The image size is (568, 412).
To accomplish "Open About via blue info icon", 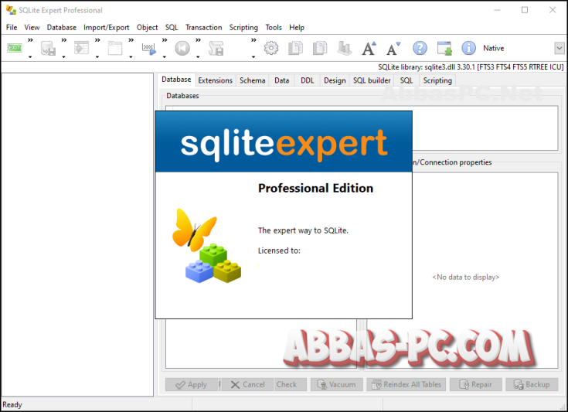I will 468,48.
